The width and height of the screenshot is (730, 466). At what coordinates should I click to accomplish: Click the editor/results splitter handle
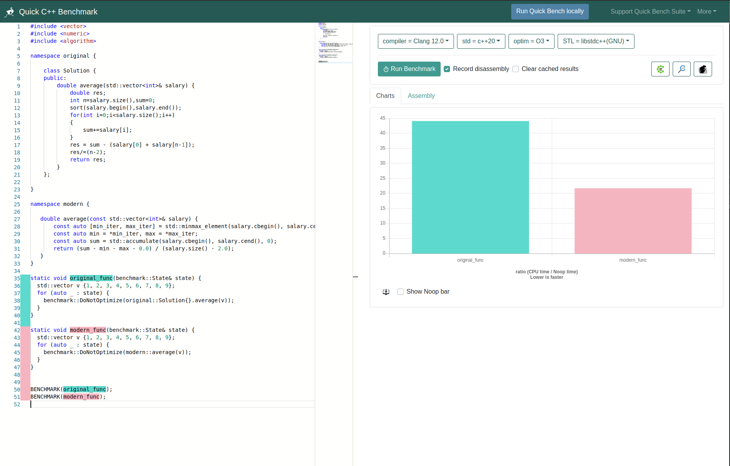(x=355, y=277)
